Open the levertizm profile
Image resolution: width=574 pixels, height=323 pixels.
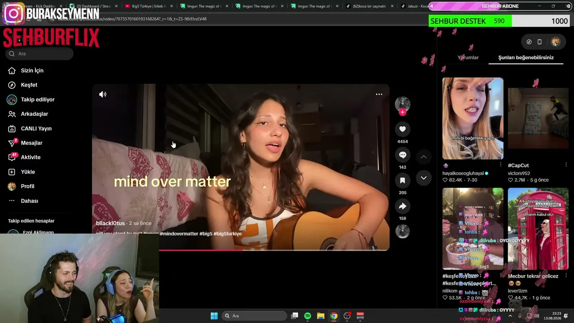(x=517, y=291)
